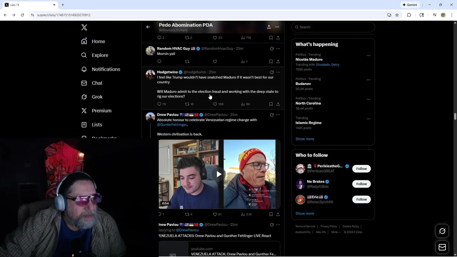Click the Search input field
The height and width of the screenshot is (257, 457).
click(333, 27)
